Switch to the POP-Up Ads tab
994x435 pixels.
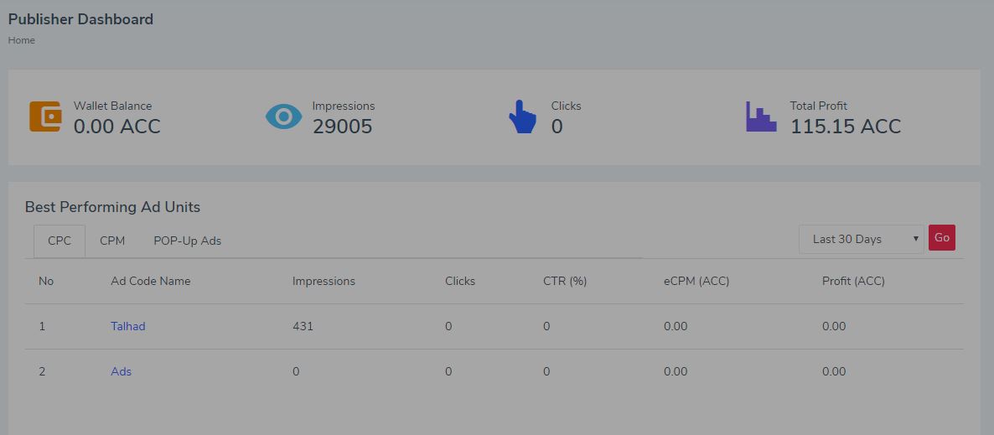[188, 241]
